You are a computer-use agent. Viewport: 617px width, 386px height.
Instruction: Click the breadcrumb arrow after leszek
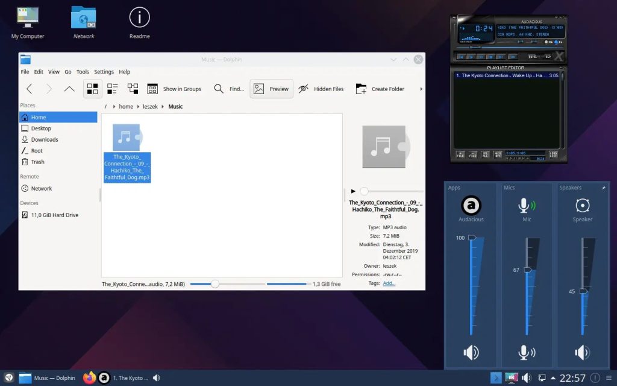coord(163,106)
